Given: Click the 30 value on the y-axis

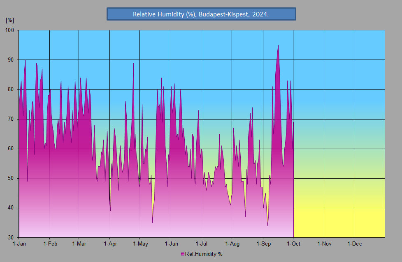Looking at the screenshot, I should 11,237.
